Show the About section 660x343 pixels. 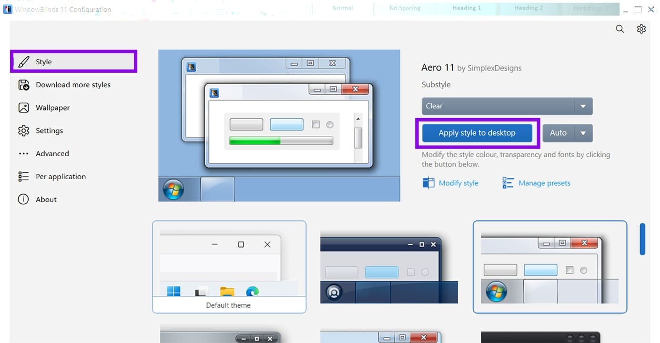pos(46,200)
